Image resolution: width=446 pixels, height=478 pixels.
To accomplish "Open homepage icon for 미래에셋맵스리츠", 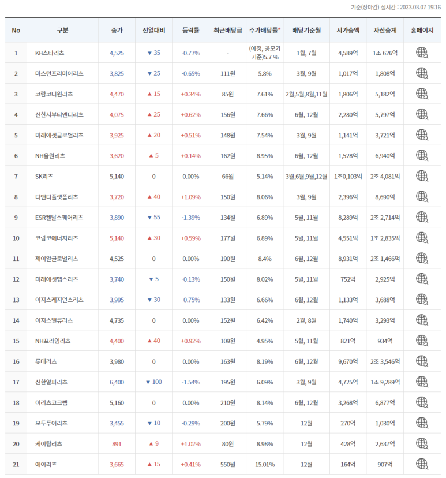I will coord(422,279).
